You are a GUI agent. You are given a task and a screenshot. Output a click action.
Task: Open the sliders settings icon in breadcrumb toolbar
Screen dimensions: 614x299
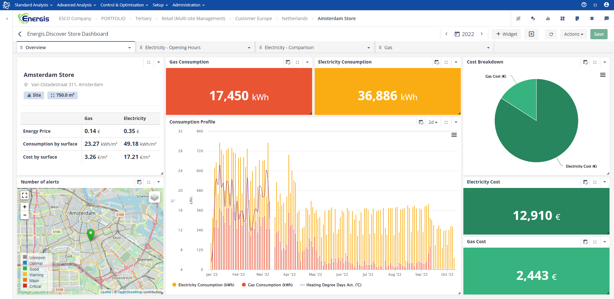pos(518,19)
